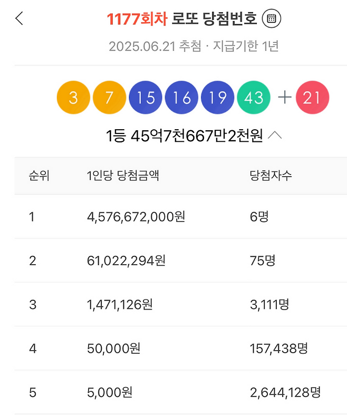The width and height of the screenshot is (347, 415).
Task: Tap the 2,644,128명 fifth rank winners
Action: coord(285,392)
